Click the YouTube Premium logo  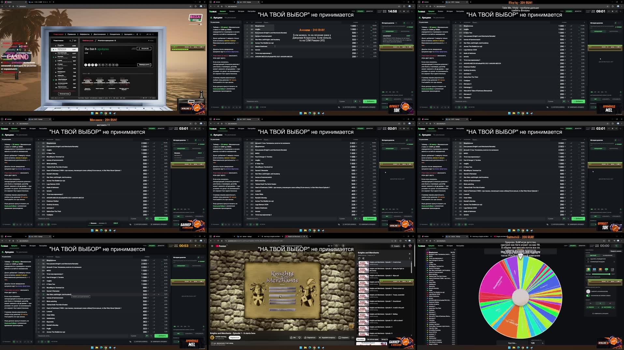221,246
